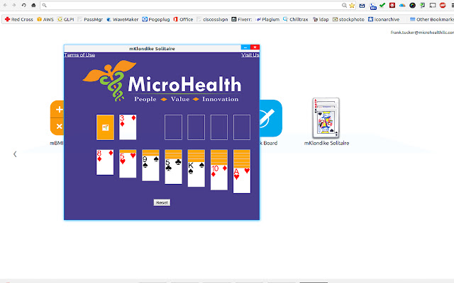Minimize the mKlondike Solitaire window

click(x=245, y=47)
